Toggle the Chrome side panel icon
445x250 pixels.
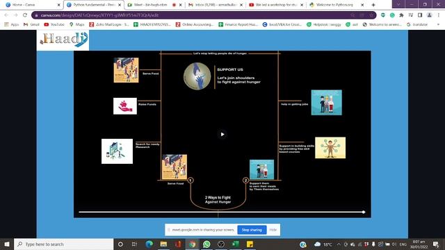pyautogui.click(x=420, y=15)
